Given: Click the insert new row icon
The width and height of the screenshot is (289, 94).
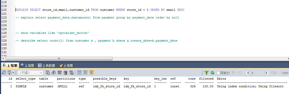Looking at the screenshot, I should 48,73.
